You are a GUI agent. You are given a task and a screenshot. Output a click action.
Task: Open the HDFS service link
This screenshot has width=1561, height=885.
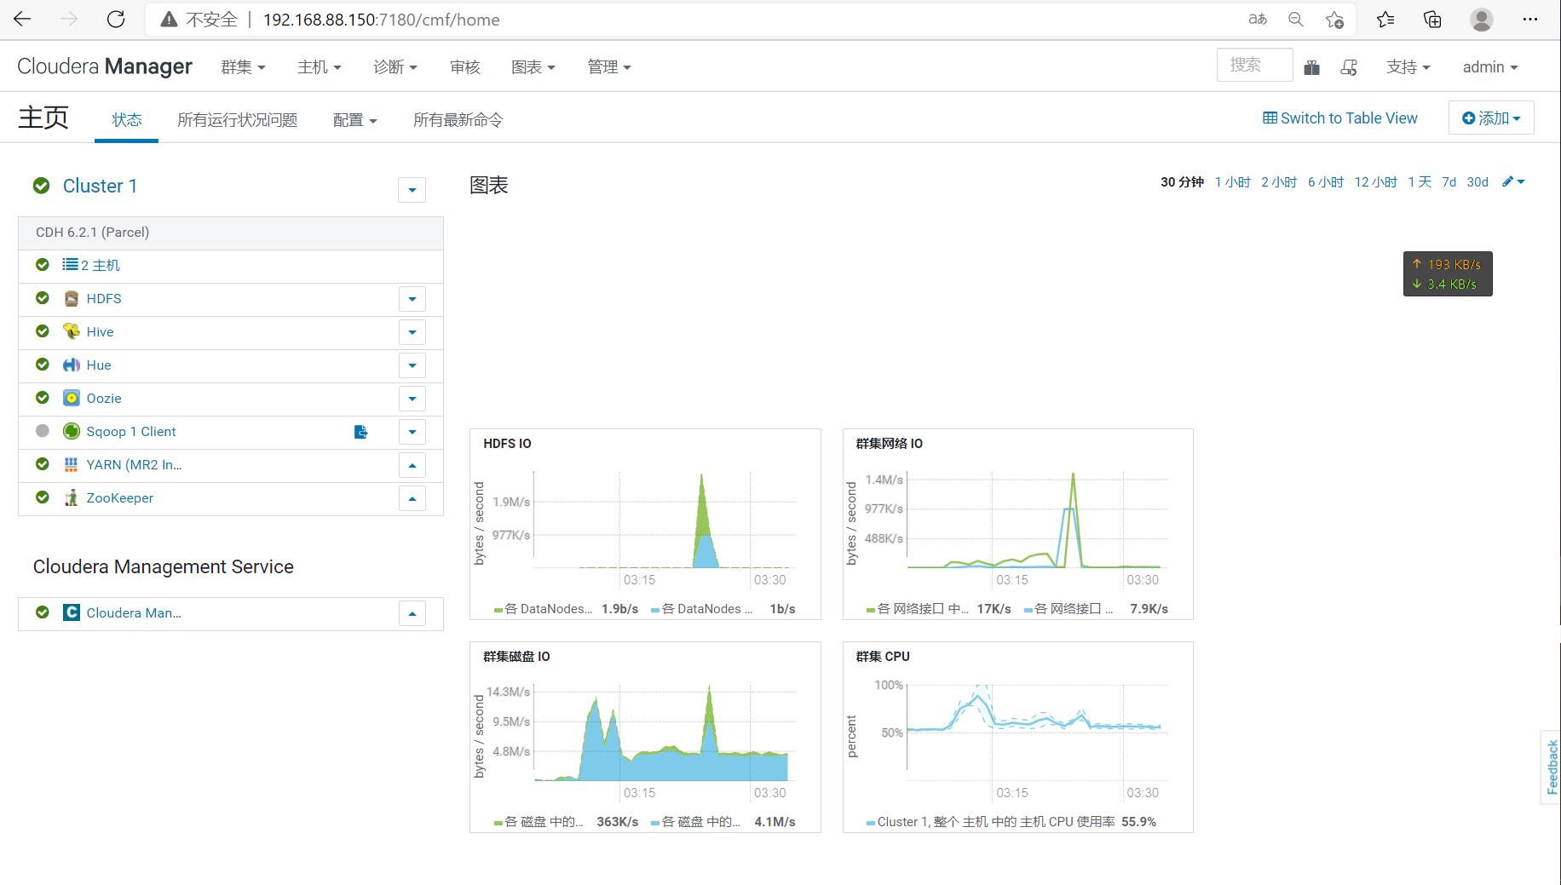pos(104,298)
